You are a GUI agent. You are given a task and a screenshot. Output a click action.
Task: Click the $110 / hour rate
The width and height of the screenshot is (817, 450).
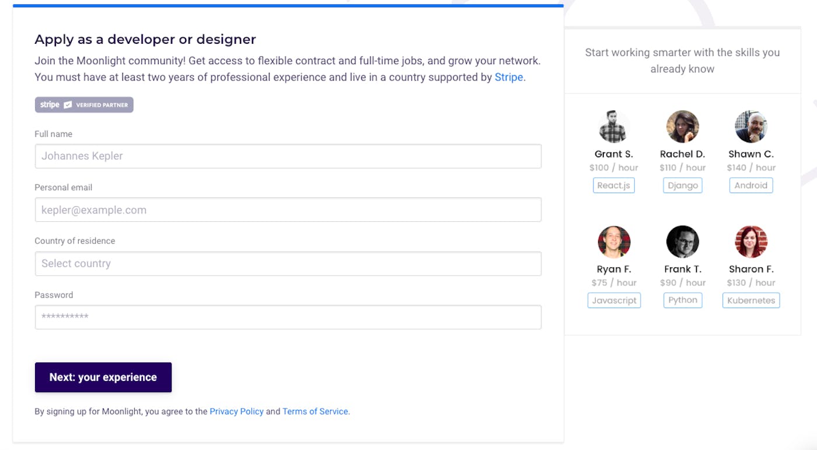click(x=683, y=168)
